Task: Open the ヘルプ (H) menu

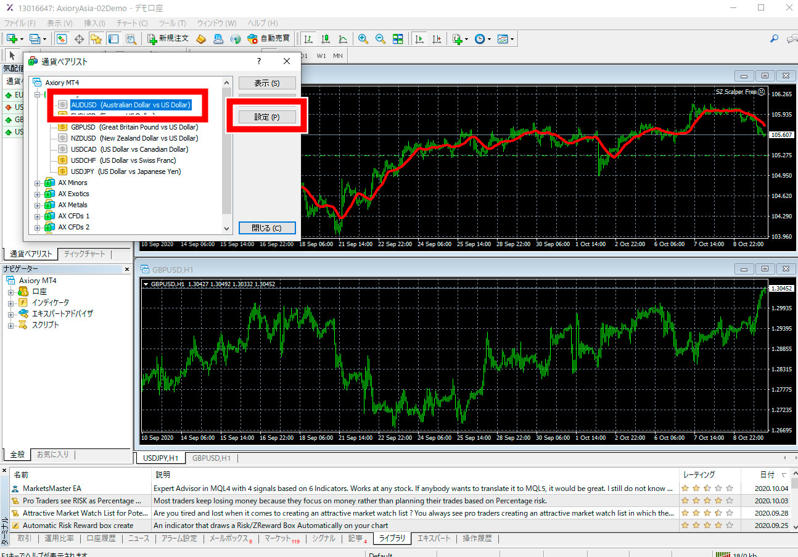Action: coord(262,23)
